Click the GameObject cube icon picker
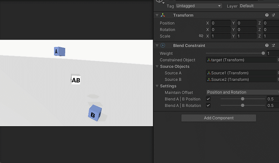Screen dimensions: 279x163 160,1
